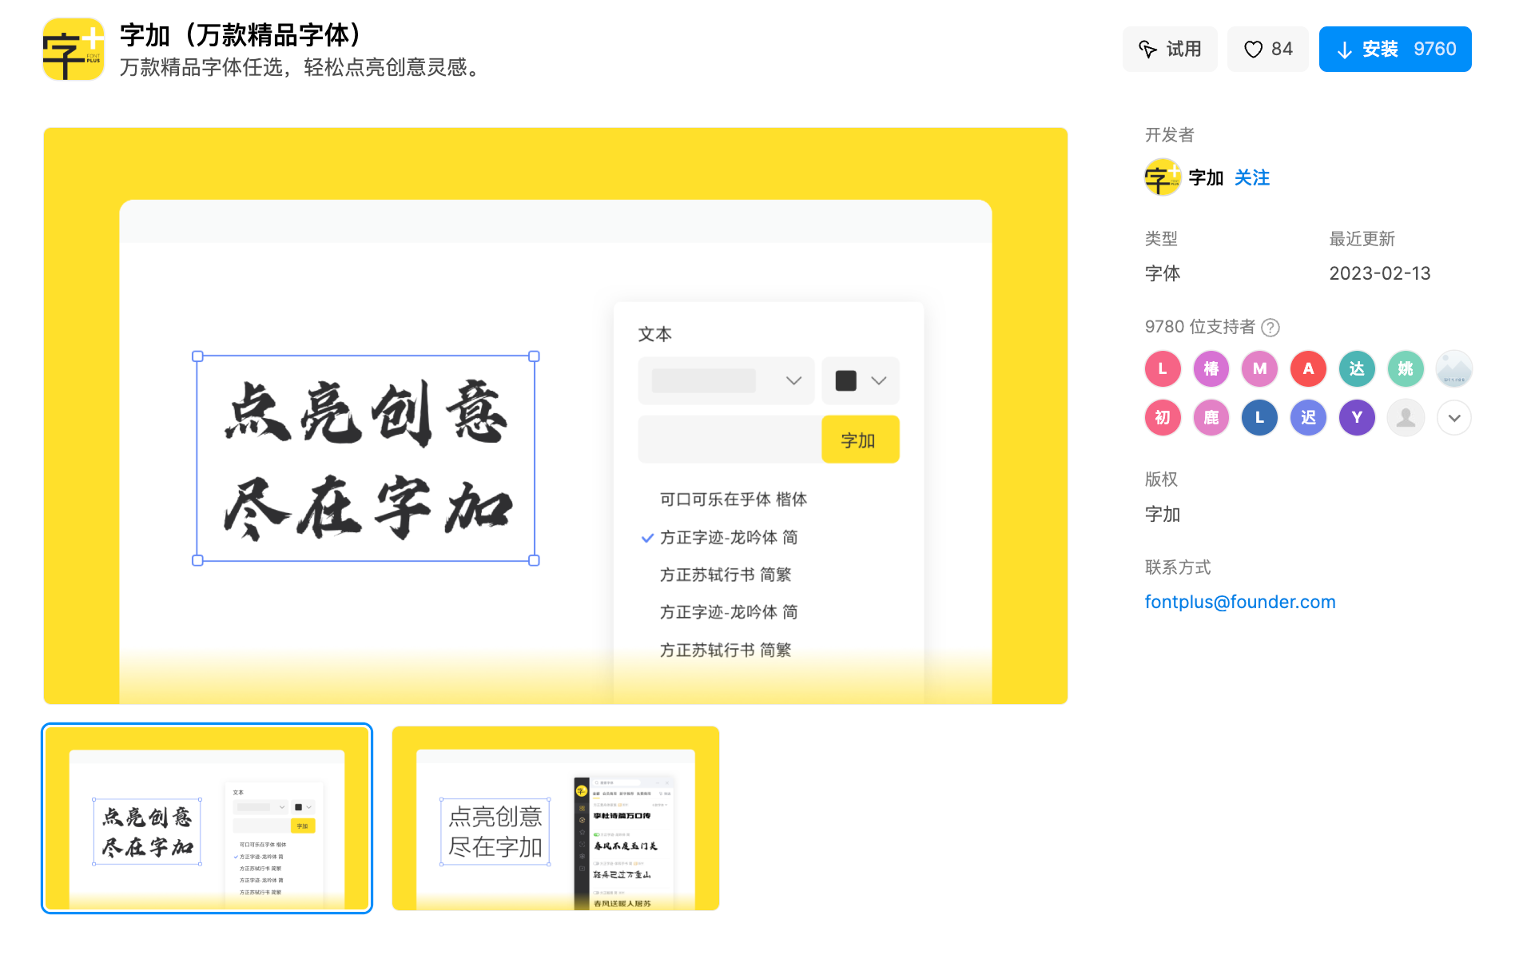Open the 鹿 supporter avatar

point(1211,417)
